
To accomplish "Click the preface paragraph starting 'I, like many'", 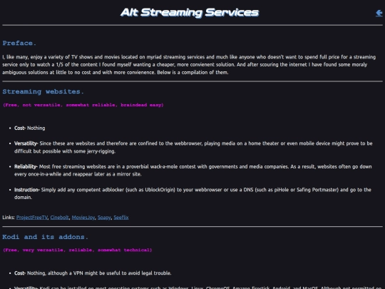I will coord(189,65).
